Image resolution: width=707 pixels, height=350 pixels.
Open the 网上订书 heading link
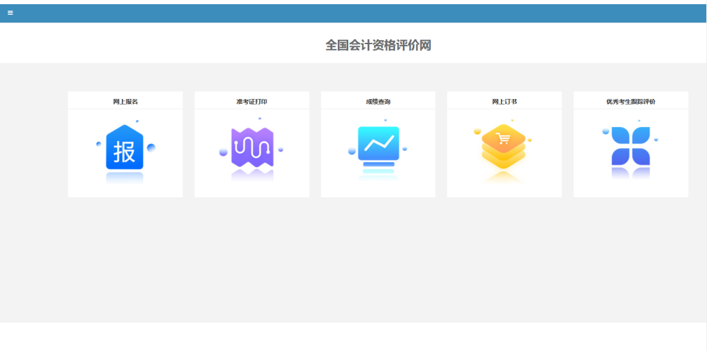click(x=504, y=102)
